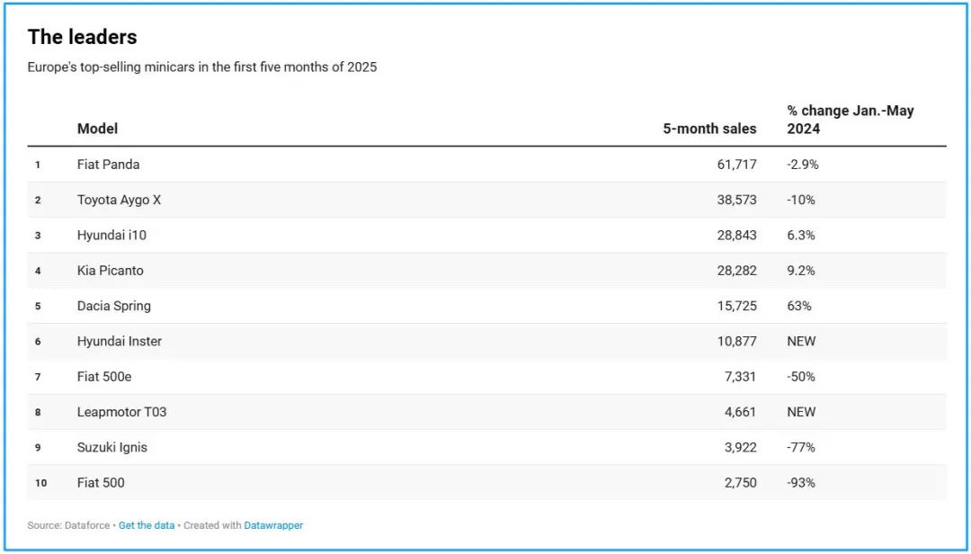971x554 pixels.
Task: Select the 63% change value
Action: pos(798,306)
